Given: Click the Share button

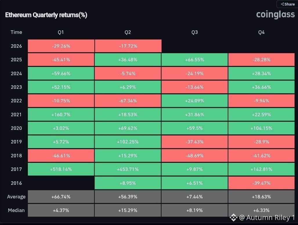Looking at the screenshot, I should pos(288,4).
